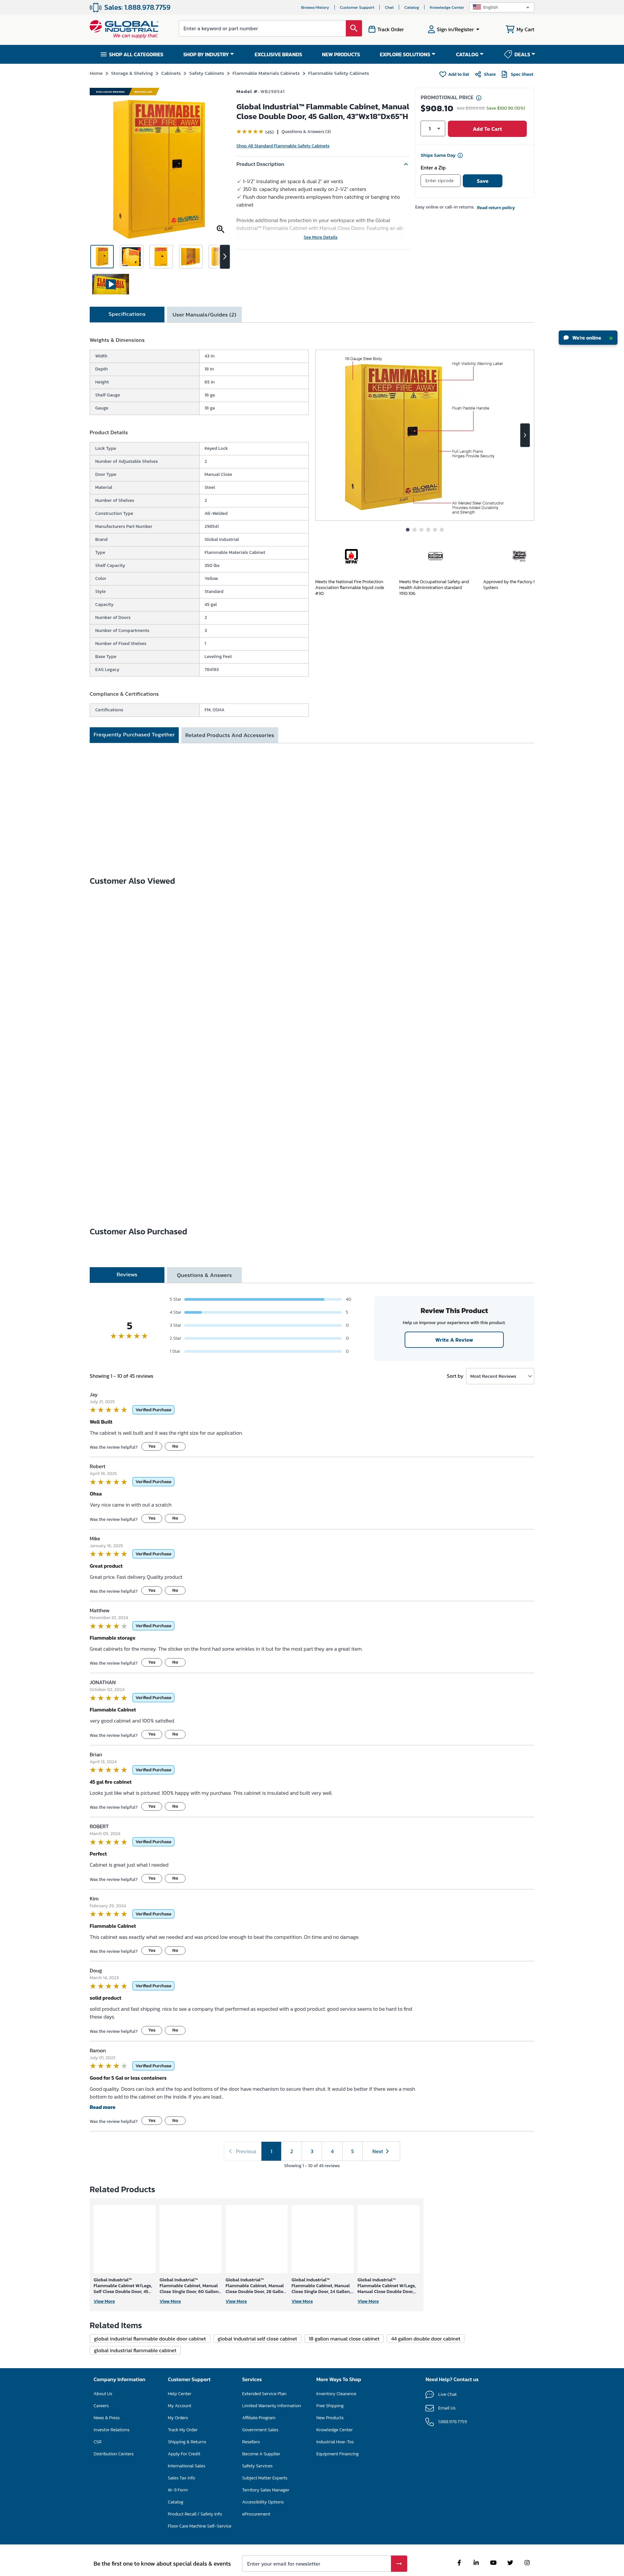
Task: Open the LinkedIn icon in footer
Action: 476,2563
